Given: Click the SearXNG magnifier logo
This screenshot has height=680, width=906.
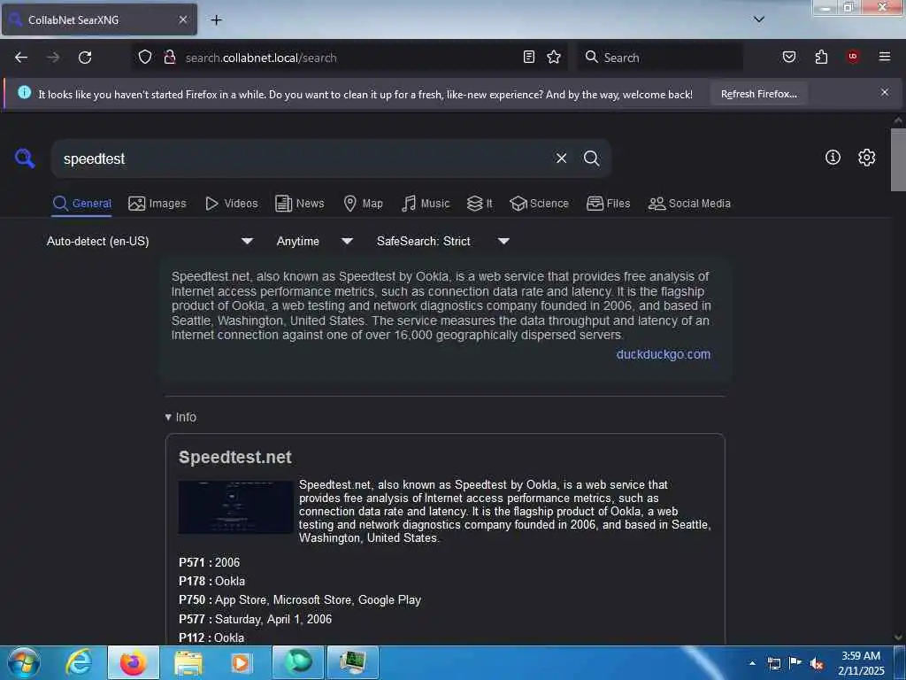Looking at the screenshot, I should 25,158.
